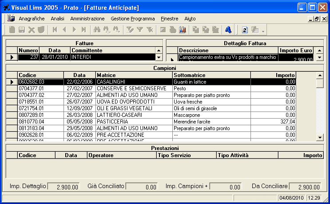Go to next record arrow
The width and height of the screenshot is (330, 204).
tap(74, 30)
